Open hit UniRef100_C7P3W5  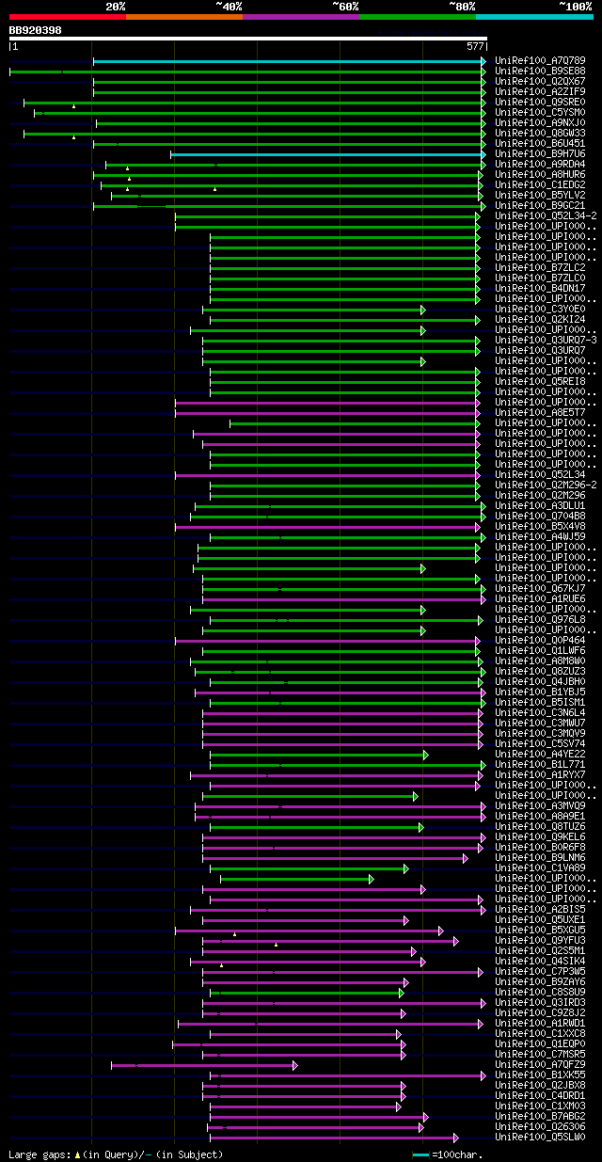tap(540, 972)
